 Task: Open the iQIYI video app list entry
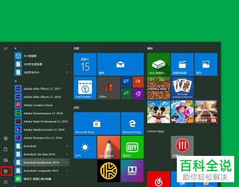tap(42, 179)
